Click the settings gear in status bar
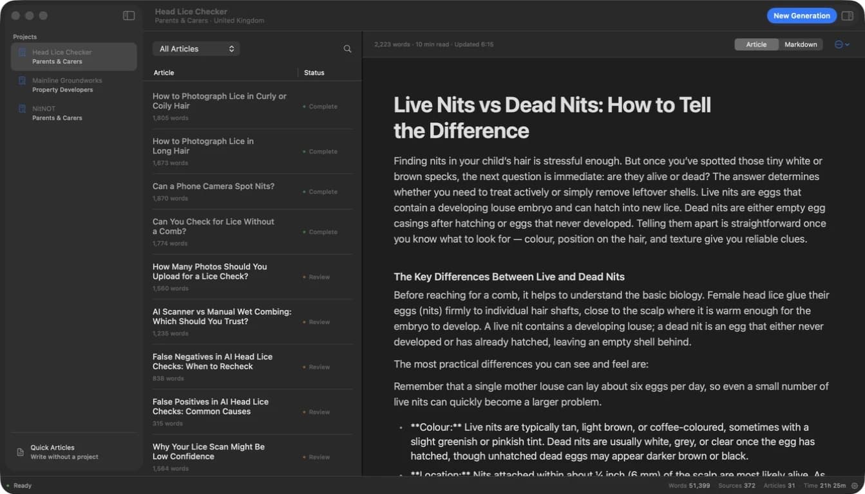The height and width of the screenshot is (494, 865). (855, 486)
